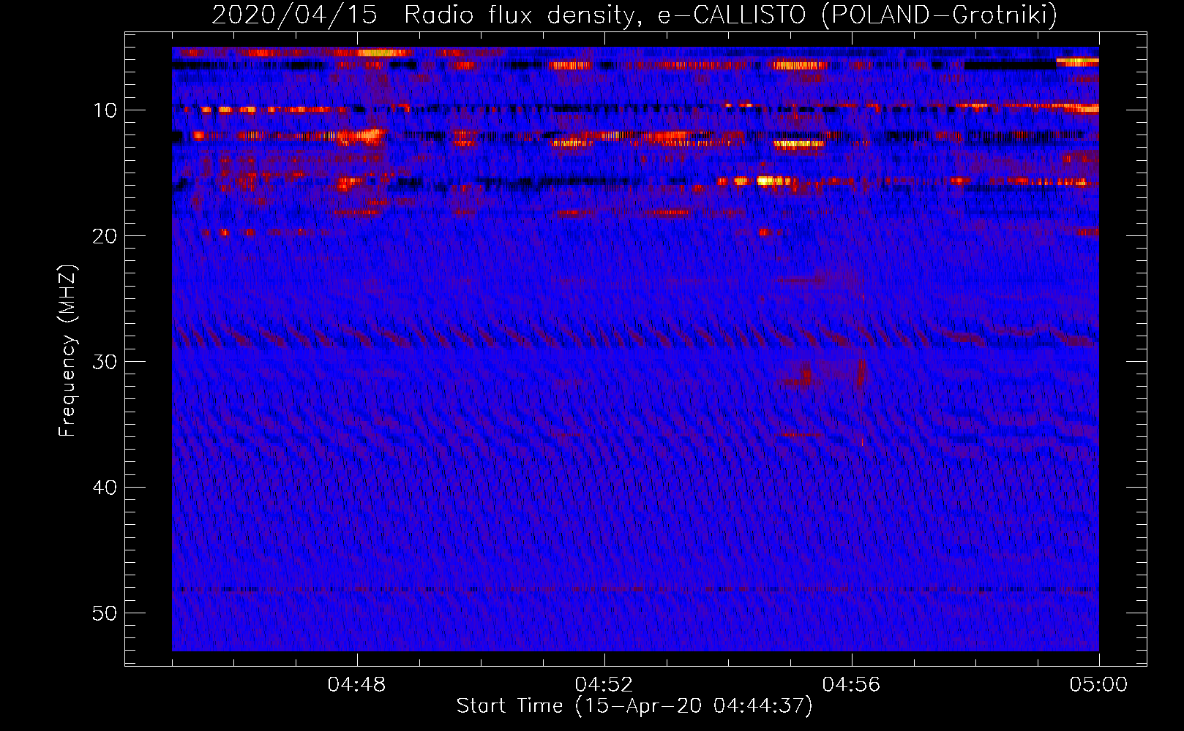This screenshot has width=1184, height=731.
Task: Click the 30 MHz frequency tick label
Action: tap(105, 362)
